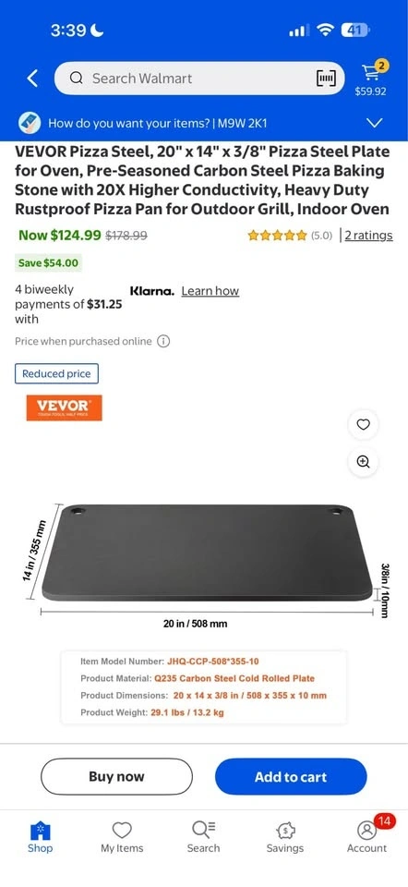Viewport: 408px width, 887px height.
Task: Open the 2 ratings link
Action: pyautogui.click(x=368, y=236)
